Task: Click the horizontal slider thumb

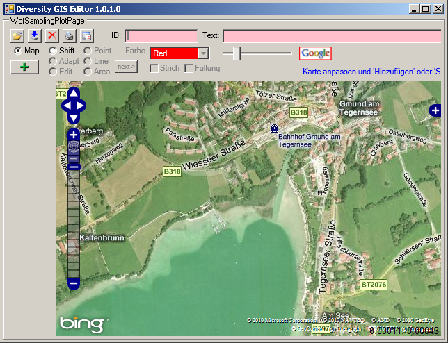Action: click(x=237, y=53)
